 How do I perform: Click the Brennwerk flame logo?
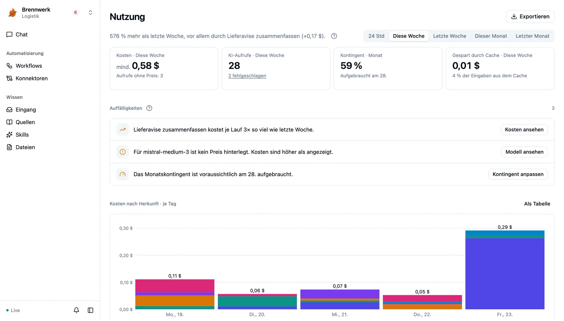coord(12,13)
